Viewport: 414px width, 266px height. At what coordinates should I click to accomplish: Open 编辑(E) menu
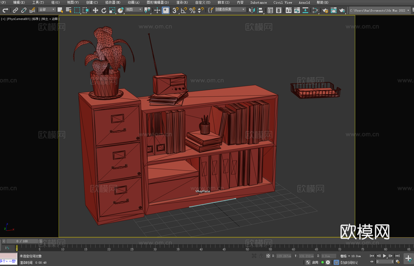19,2
